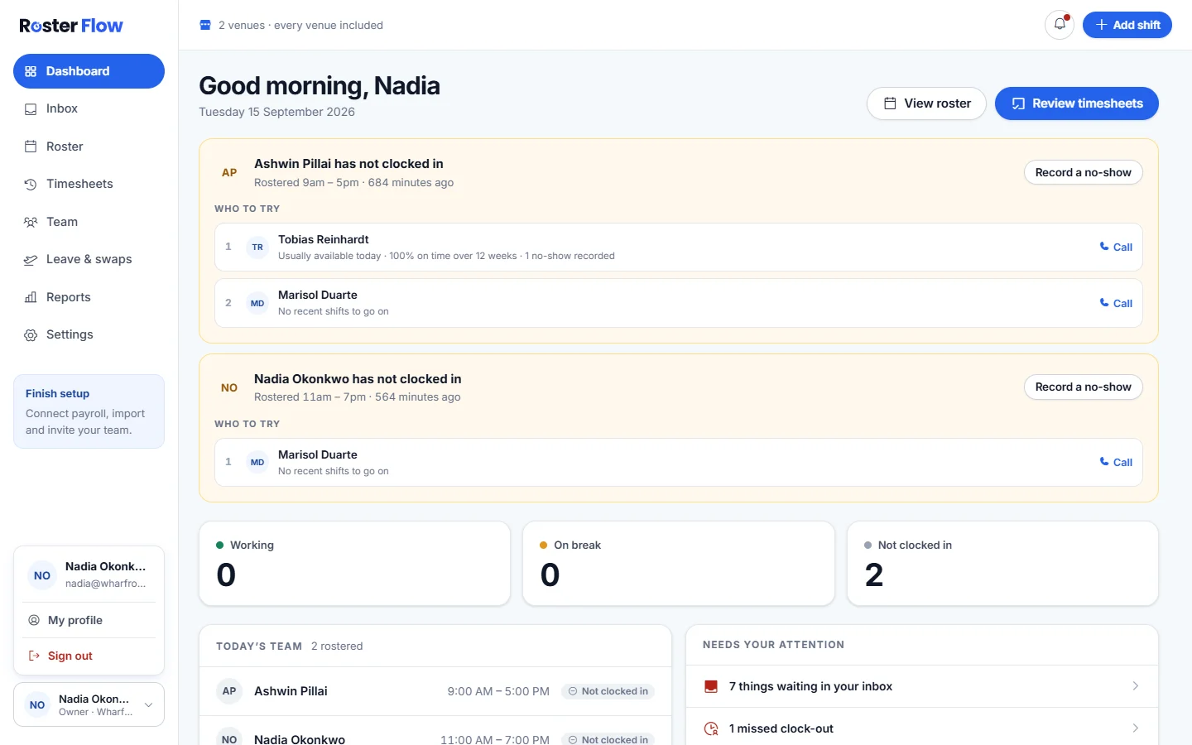Viewport: 1192px width, 745px height.
Task: Open the Team page
Action: pyautogui.click(x=89, y=222)
